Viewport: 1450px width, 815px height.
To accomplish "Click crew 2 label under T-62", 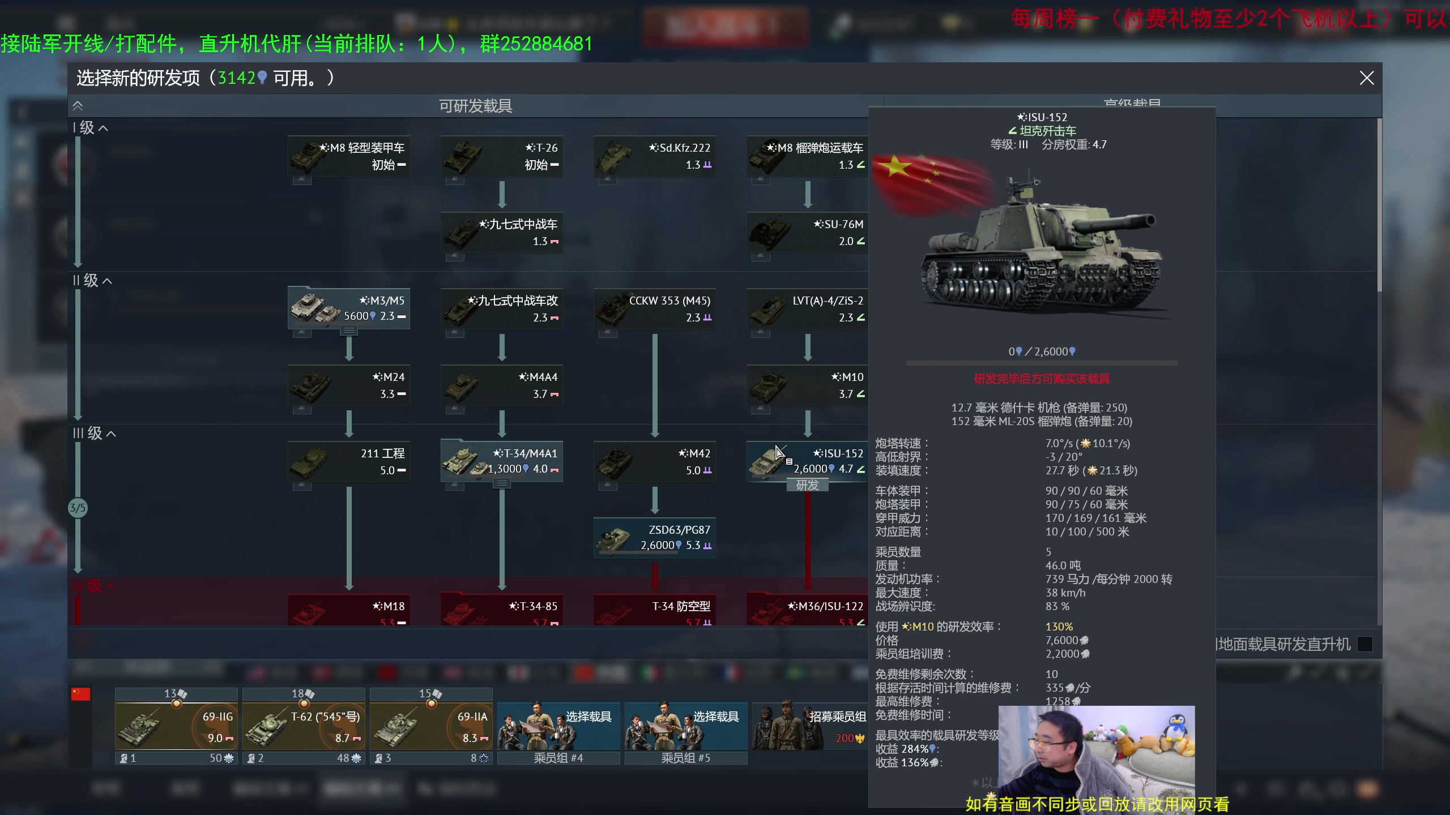I will tap(256, 758).
